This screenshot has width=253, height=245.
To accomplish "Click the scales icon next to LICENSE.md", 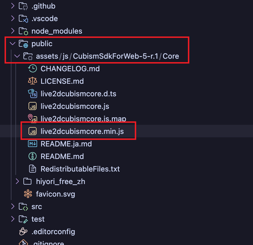I will pos(33,81).
